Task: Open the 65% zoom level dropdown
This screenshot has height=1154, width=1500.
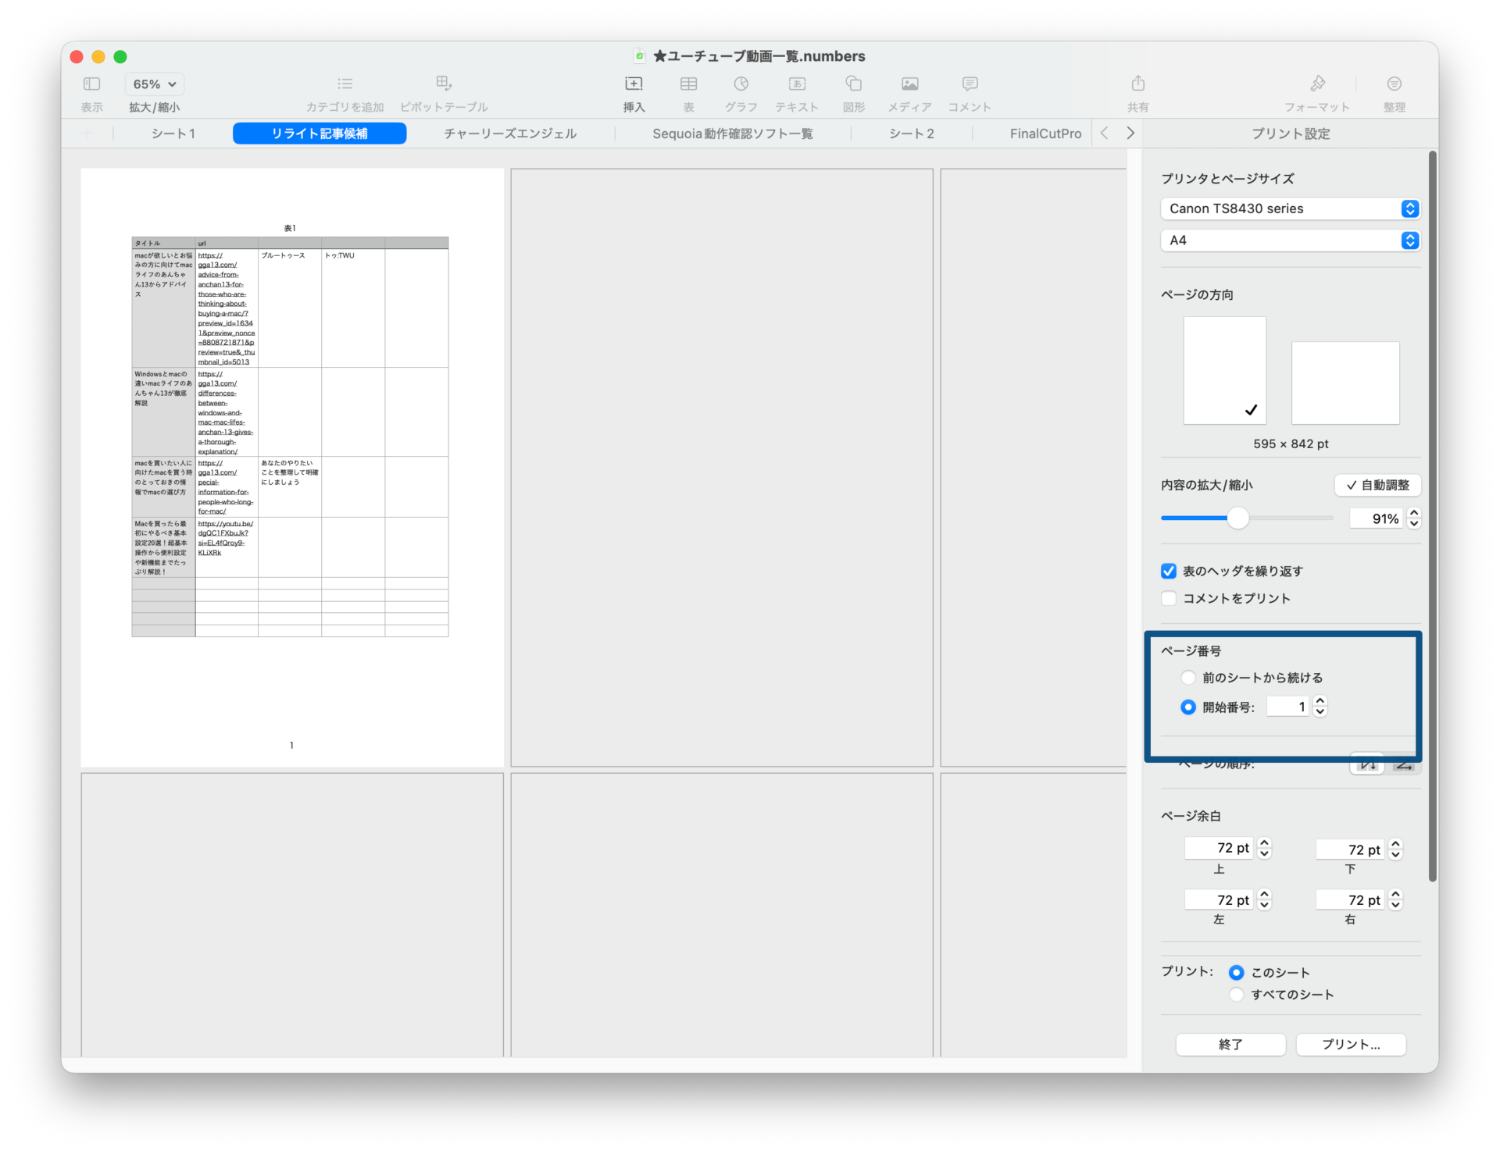Action: pyautogui.click(x=154, y=84)
